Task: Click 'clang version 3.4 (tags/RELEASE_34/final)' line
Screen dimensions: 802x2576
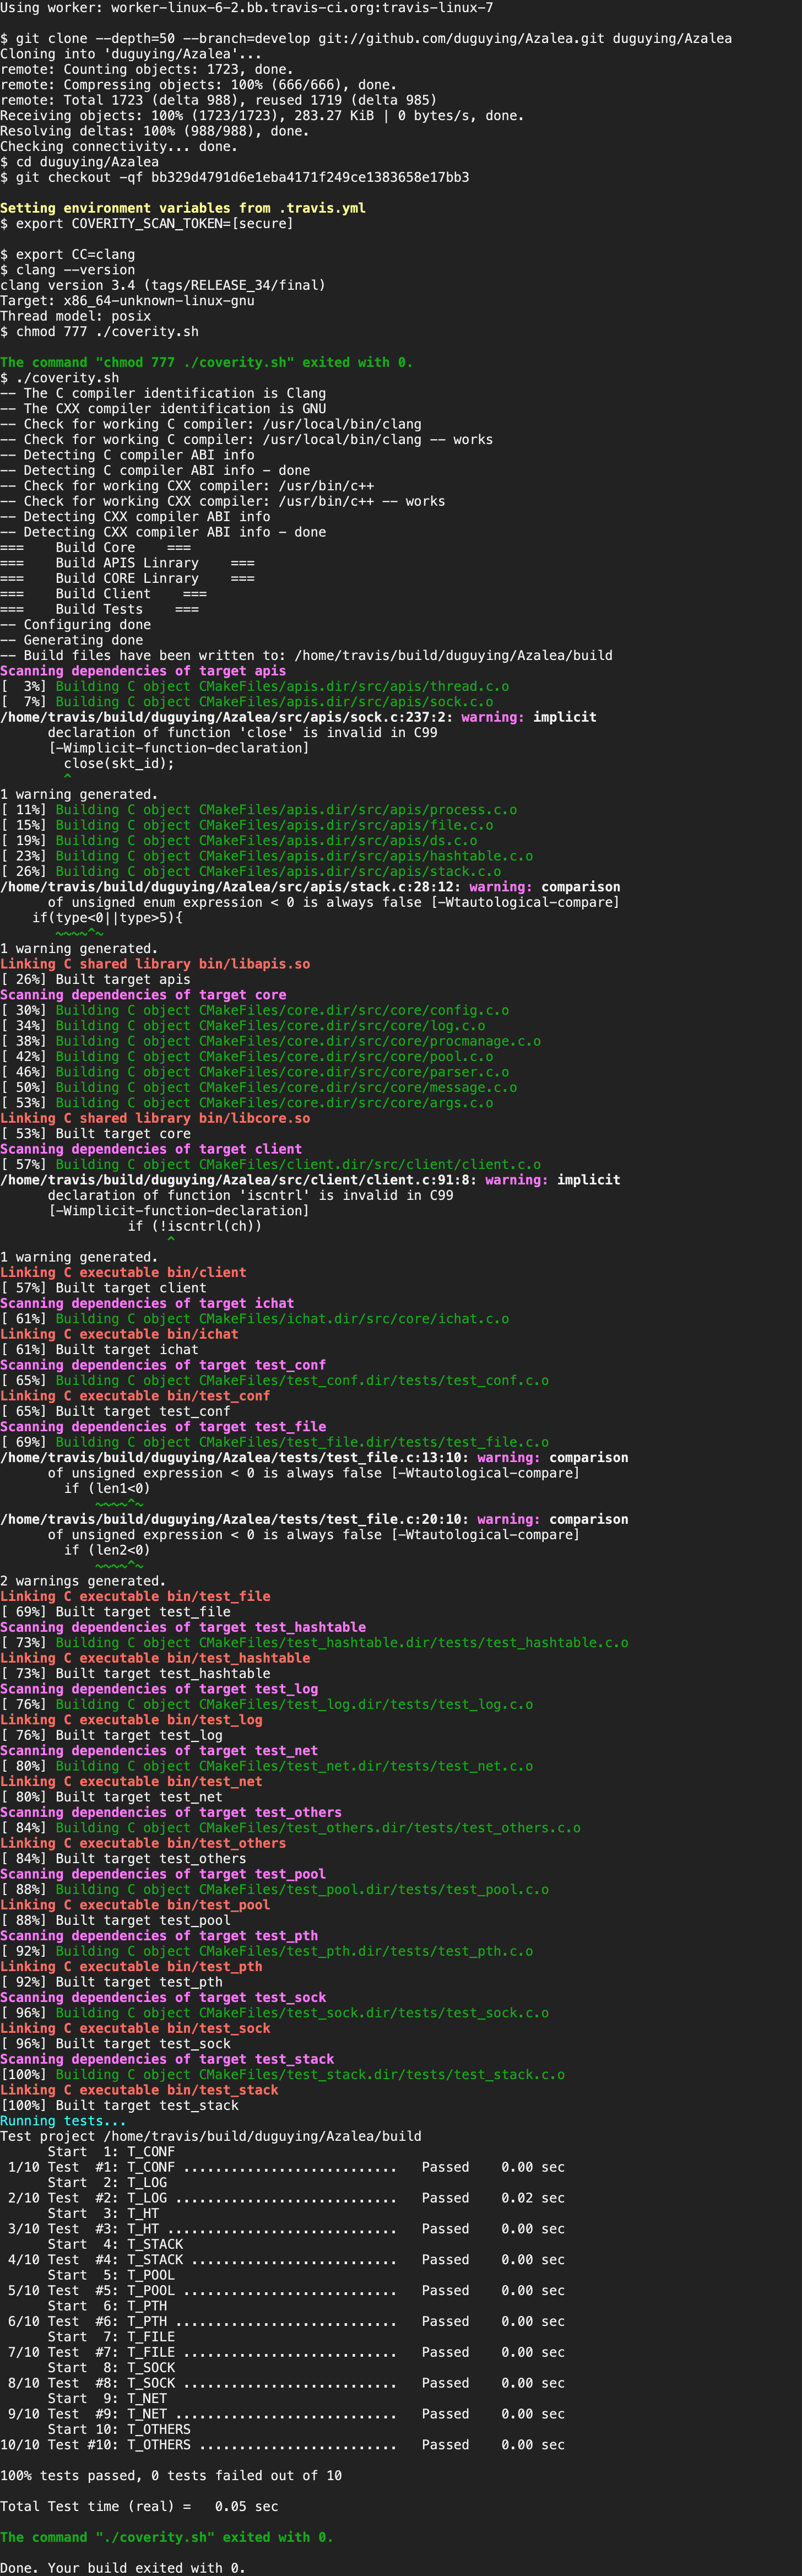Action: (x=163, y=285)
